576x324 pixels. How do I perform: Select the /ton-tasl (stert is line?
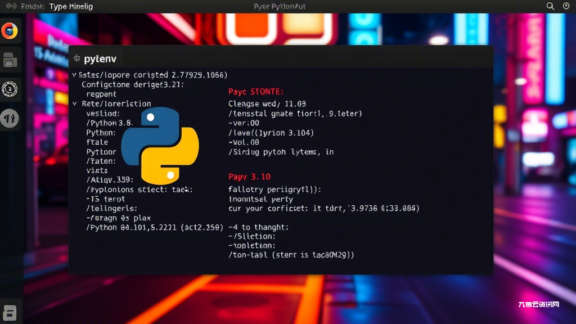tap(291, 255)
